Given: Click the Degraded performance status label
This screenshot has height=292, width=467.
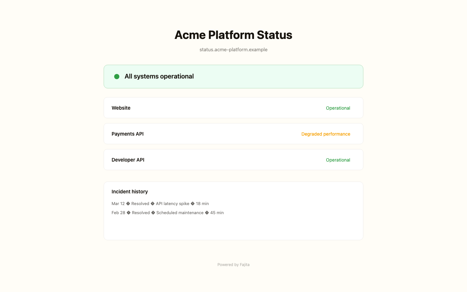Looking at the screenshot, I should click(326, 134).
